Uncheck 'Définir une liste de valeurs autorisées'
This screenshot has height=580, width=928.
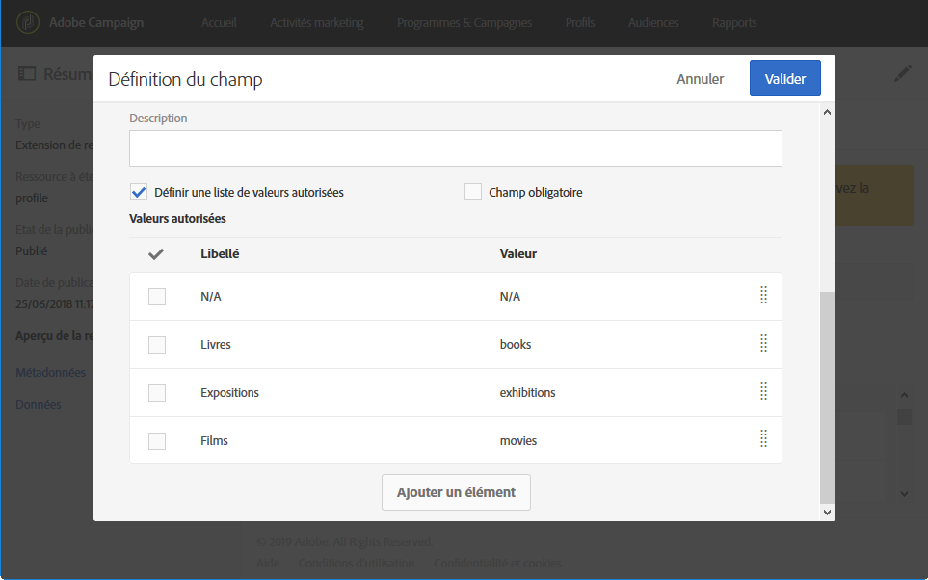(139, 192)
